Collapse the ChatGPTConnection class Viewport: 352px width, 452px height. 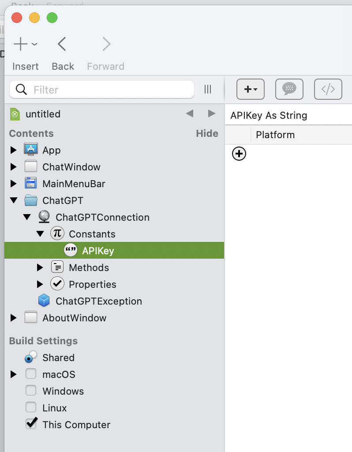coord(27,217)
